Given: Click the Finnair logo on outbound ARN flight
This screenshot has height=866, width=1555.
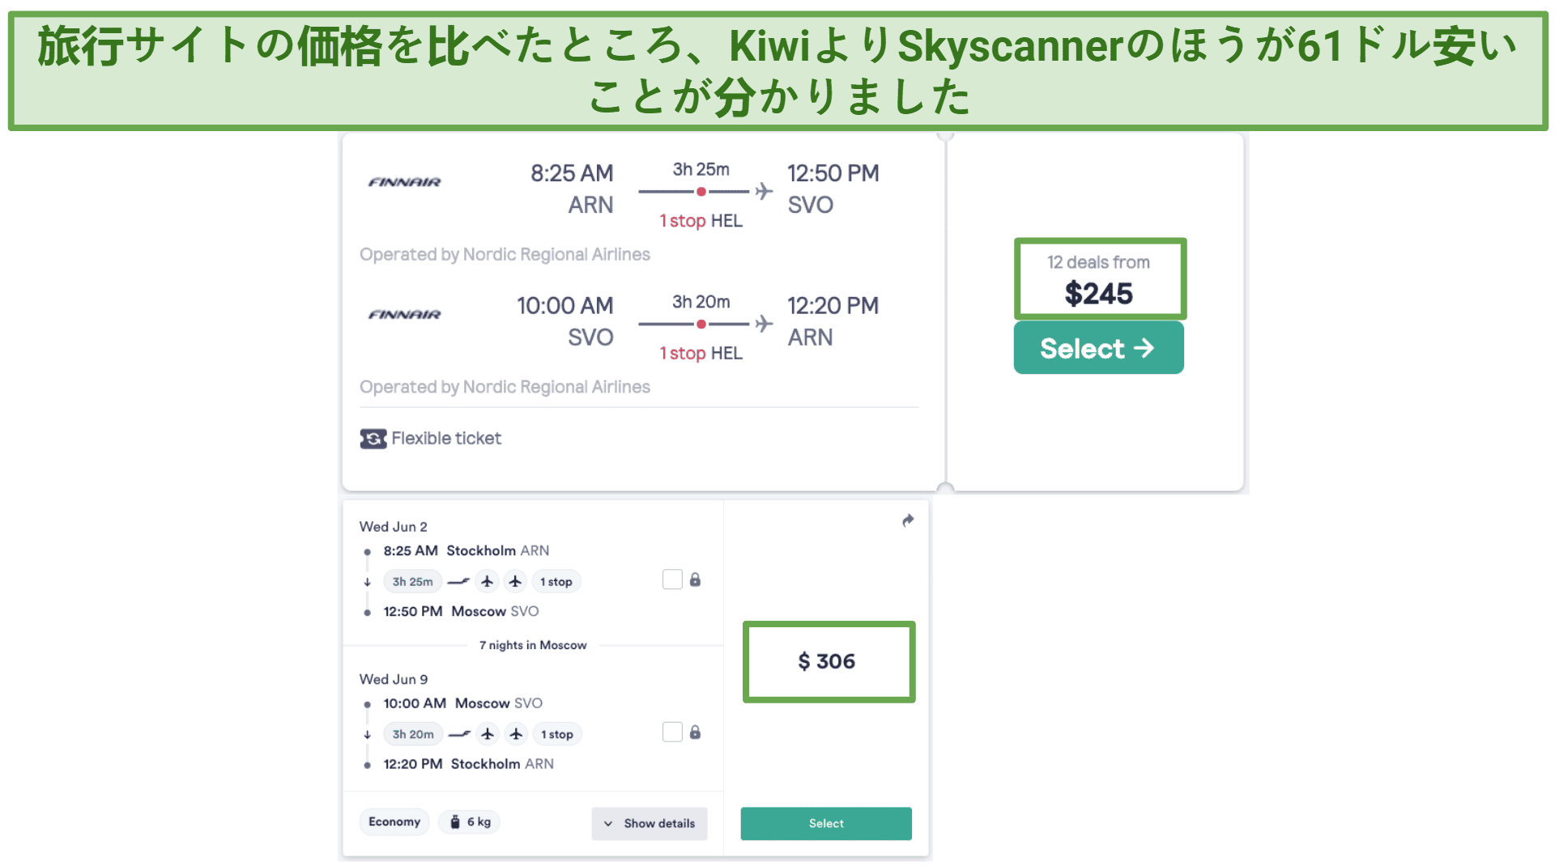Looking at the screenshot, I should (x=404, y=182).
